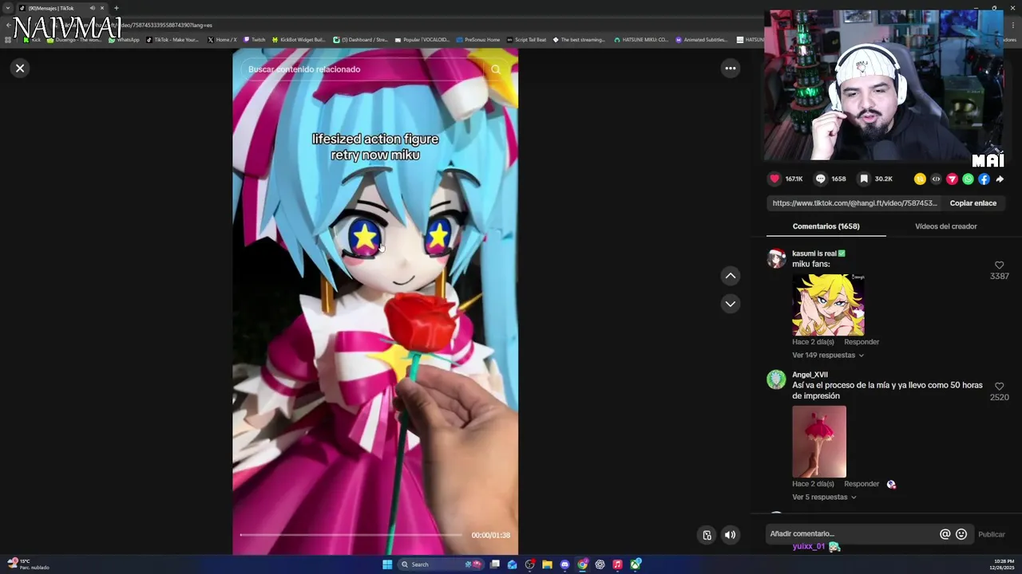Open the video's three-dot options menu
This screenshot has width=1022, height=574.
pos(730,69)
